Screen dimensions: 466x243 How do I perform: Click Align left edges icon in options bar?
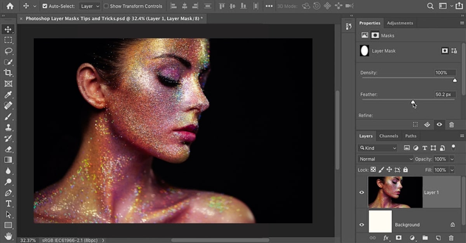click(173, 6)
